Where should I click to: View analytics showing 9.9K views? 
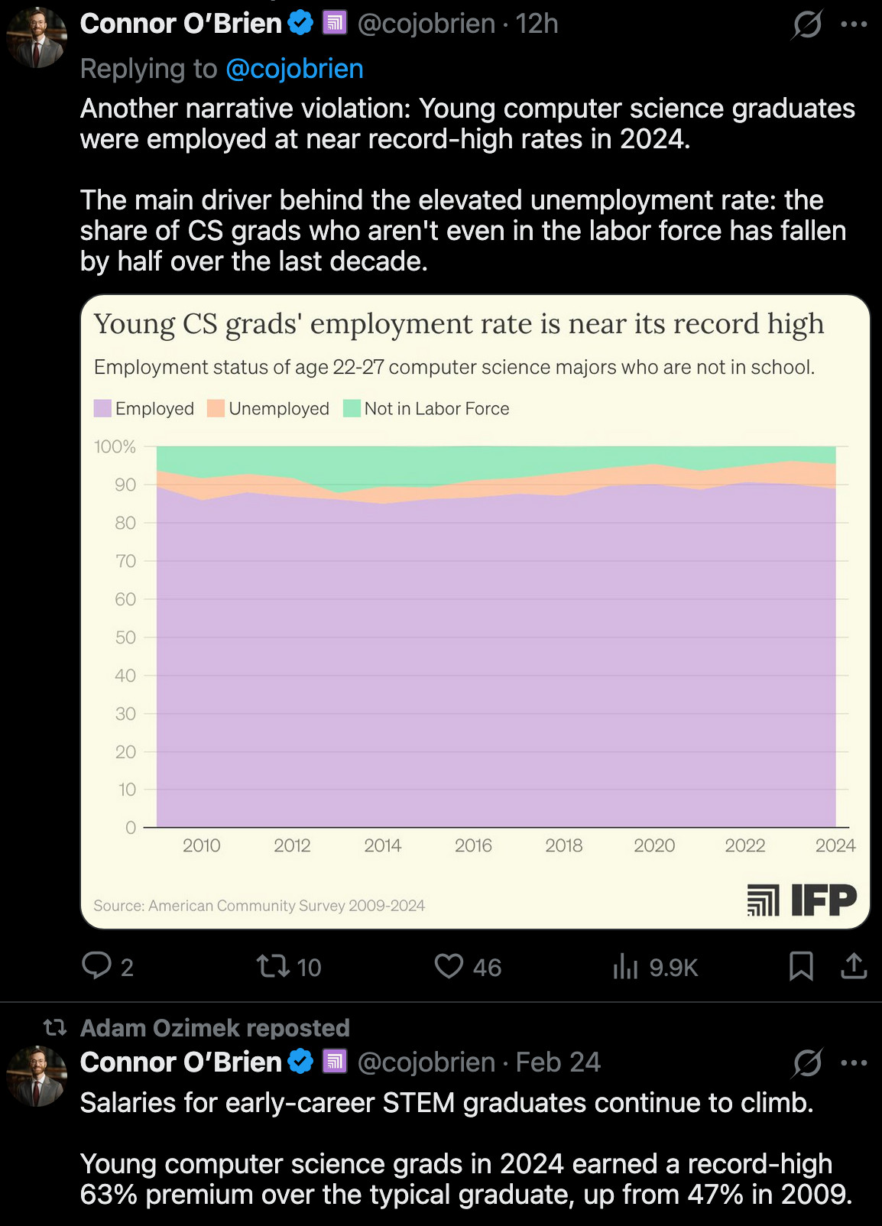(624, 967)
